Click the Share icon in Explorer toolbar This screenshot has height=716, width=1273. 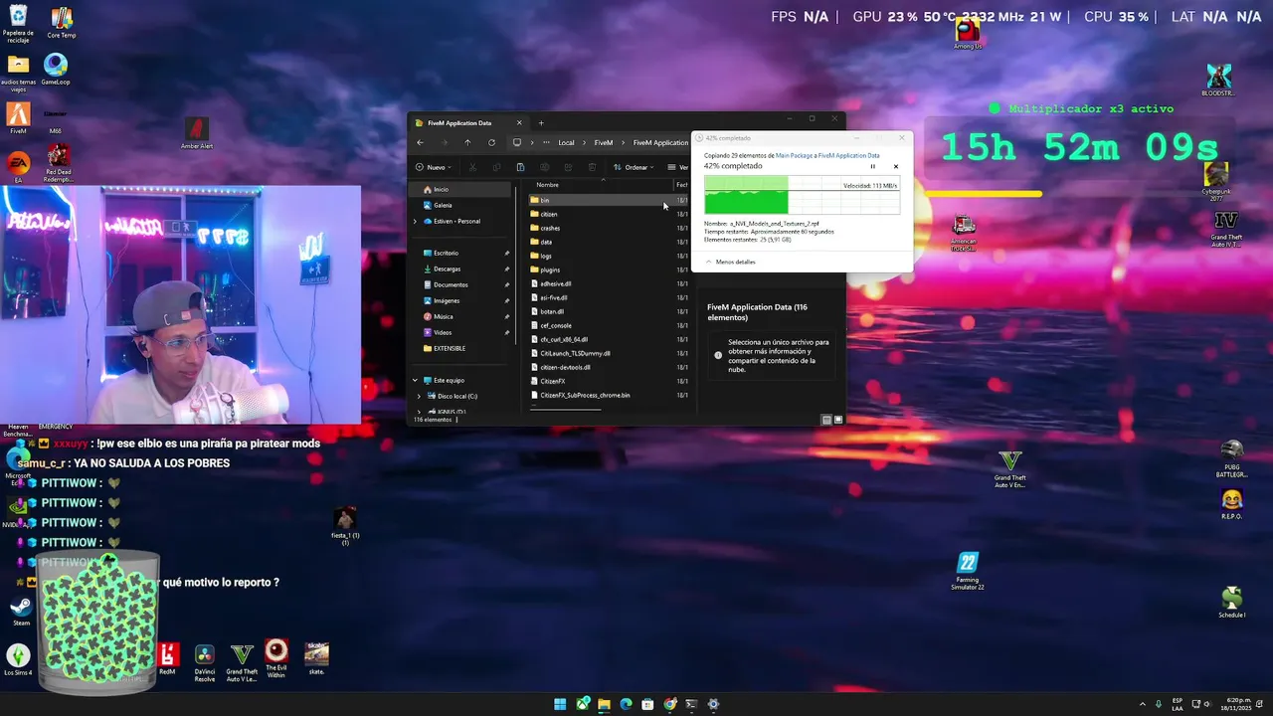click(x=568, y=167)
